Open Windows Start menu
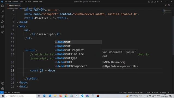 2,96
